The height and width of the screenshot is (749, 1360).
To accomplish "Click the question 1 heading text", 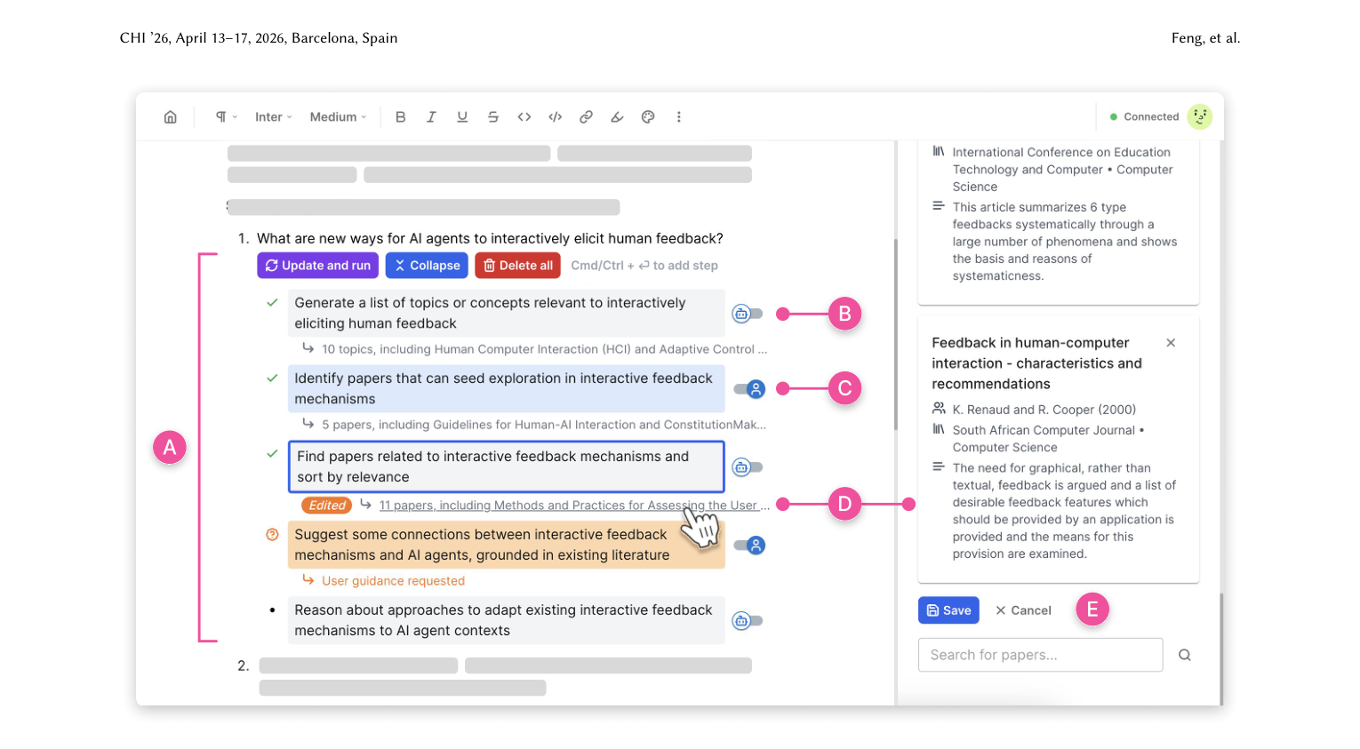I will tap(490, 238).
